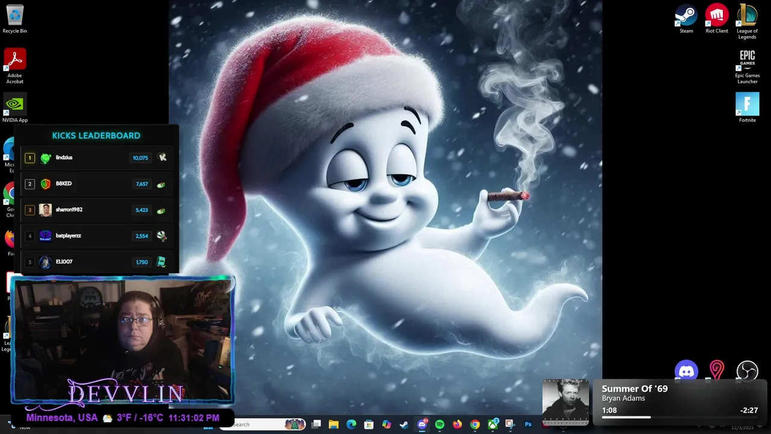The height and width of the screenshot is (434, 771).
Task: Launch Google Chrome from the taskbar
Action: 475,424
